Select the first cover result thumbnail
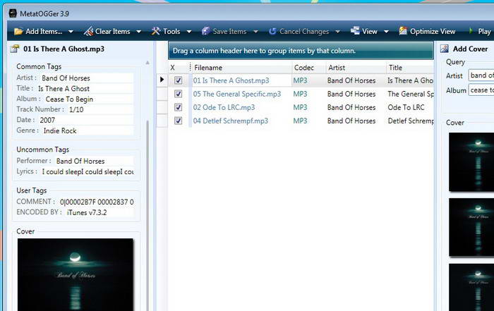494x311 pixels. pyautogui.click(x=471, y=161)
